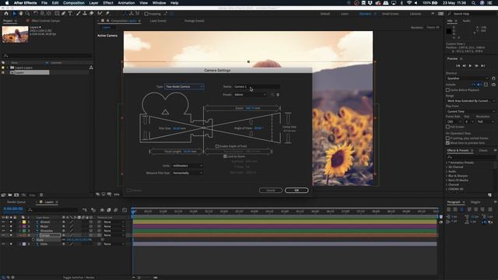Select the Rotation tool
498x280 pixels.
(x=36, y=14)
